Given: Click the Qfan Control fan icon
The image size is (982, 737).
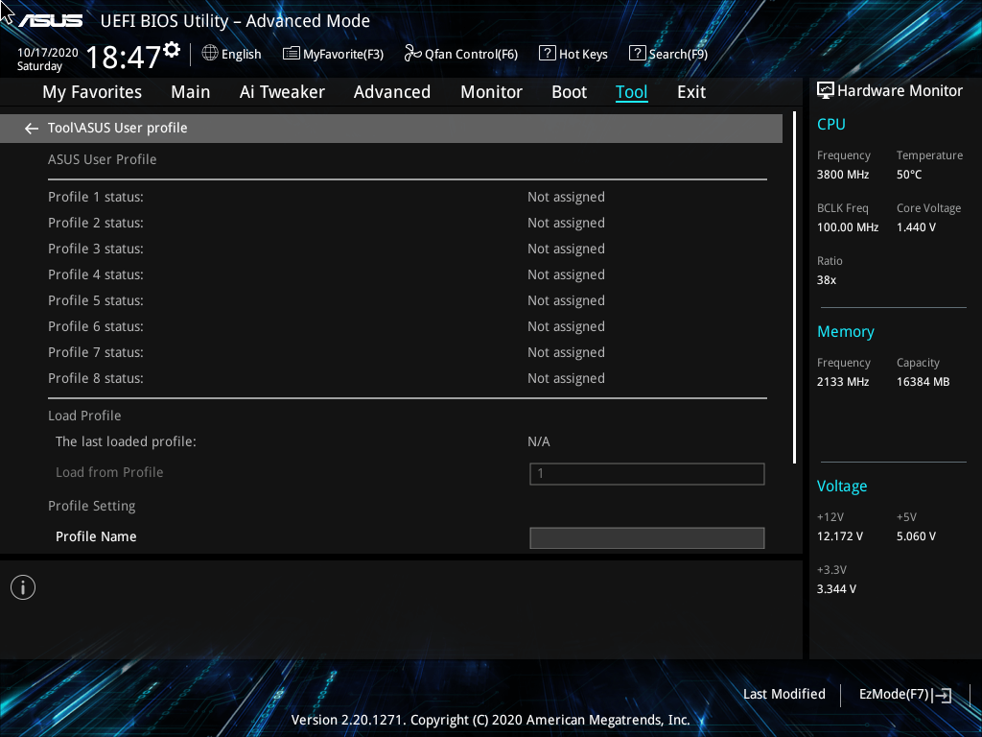Looking at the screenshot, I should pyautogui.click(x=412, y=54).
